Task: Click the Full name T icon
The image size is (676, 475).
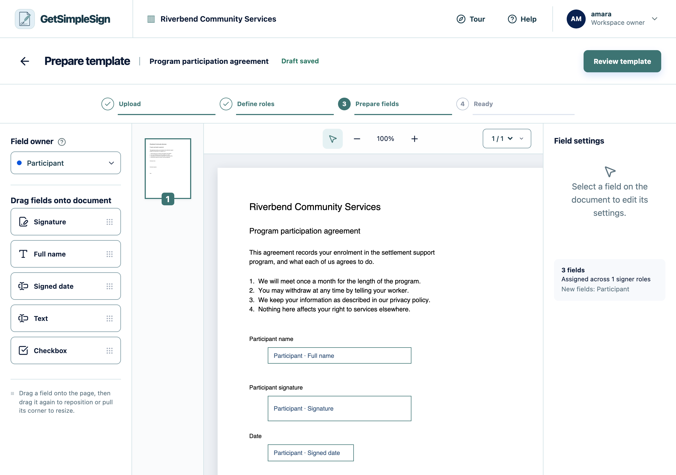Action: (23, 254)
